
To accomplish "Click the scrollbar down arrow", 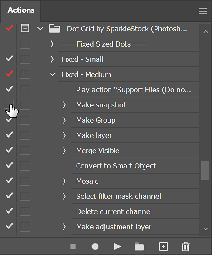I will click(x=205, y=228).
